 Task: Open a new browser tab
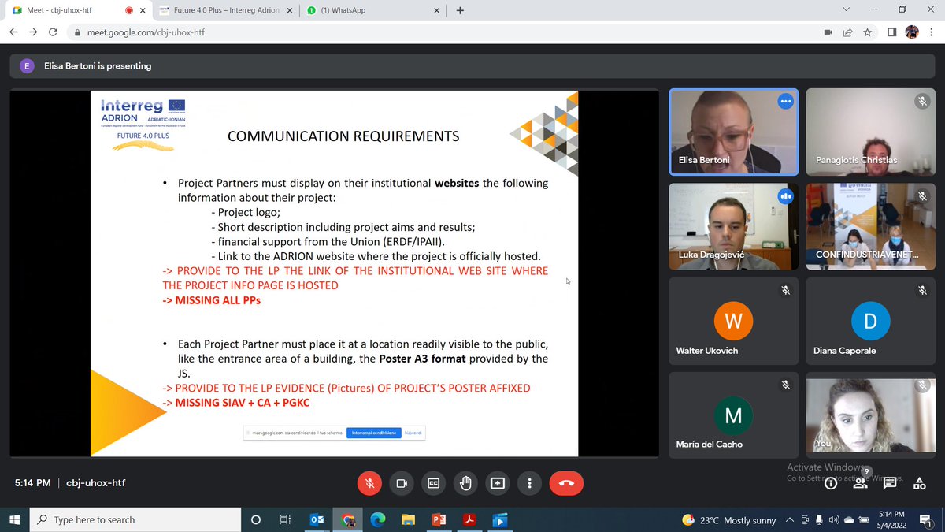[460, 11]
